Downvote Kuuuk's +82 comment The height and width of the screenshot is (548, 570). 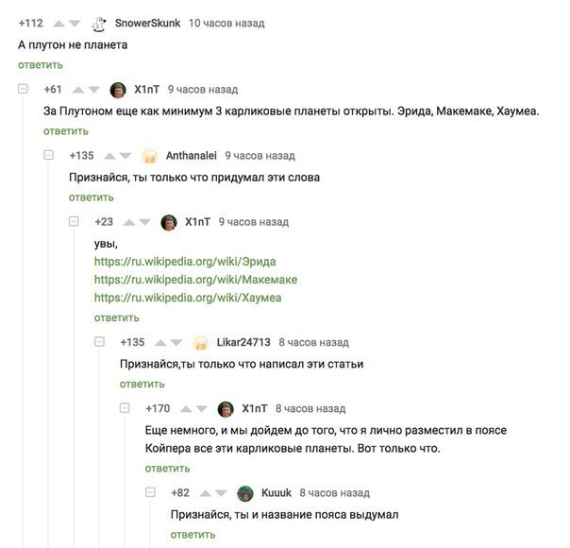(x=221, y=493)
